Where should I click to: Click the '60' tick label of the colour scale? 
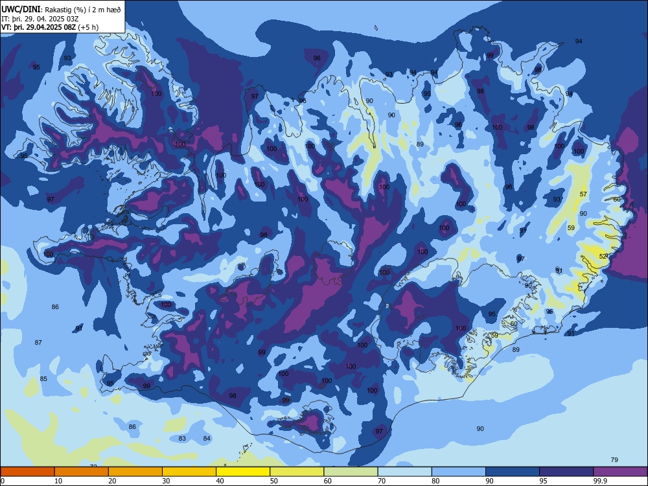328,481
